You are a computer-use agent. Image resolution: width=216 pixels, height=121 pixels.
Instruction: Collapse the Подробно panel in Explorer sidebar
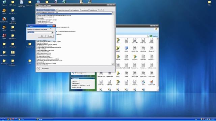tap(93, 78)
